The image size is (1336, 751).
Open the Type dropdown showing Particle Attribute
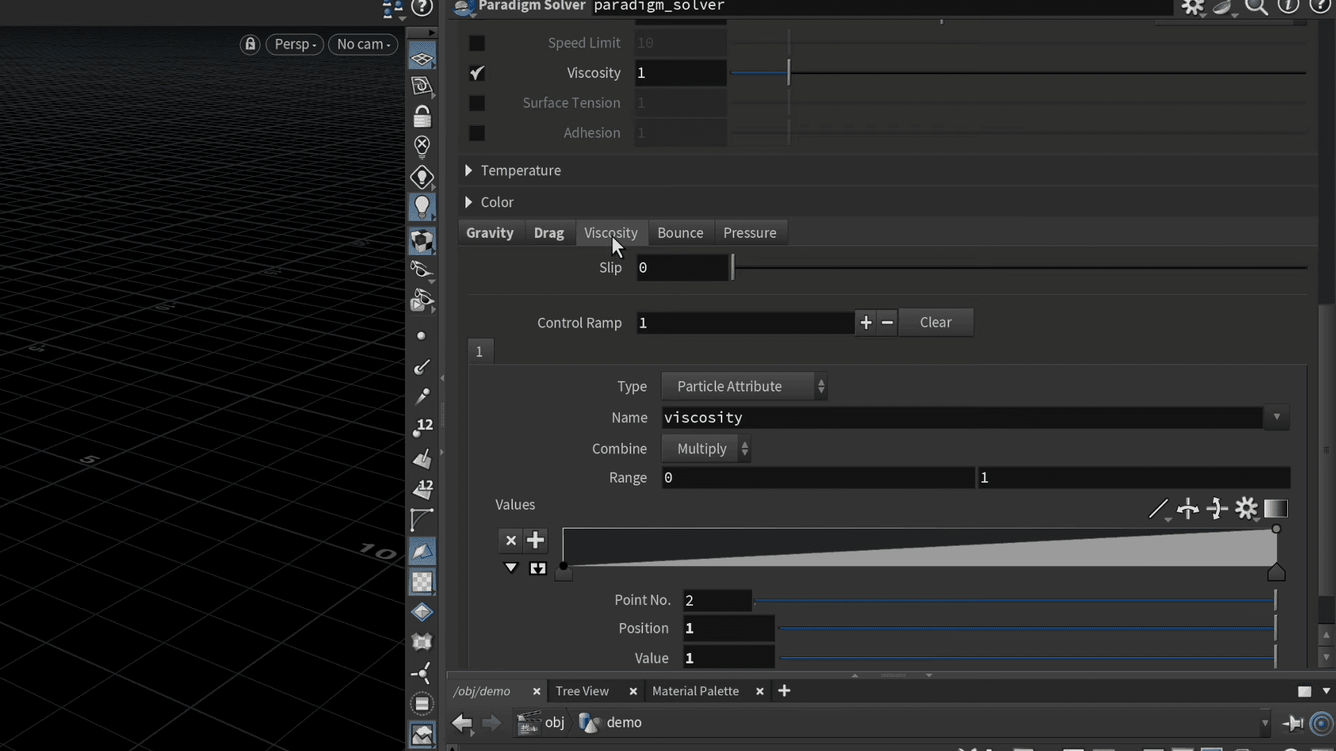point(744,387)
